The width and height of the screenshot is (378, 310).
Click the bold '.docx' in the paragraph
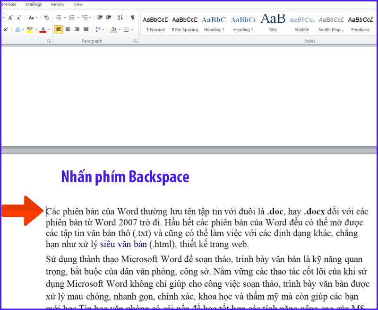pyautogui.click(x=314, y=212)
